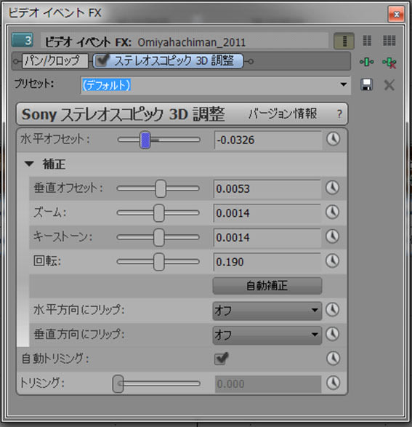Collapse the 補正 section
412x427 pixels.
29,164
